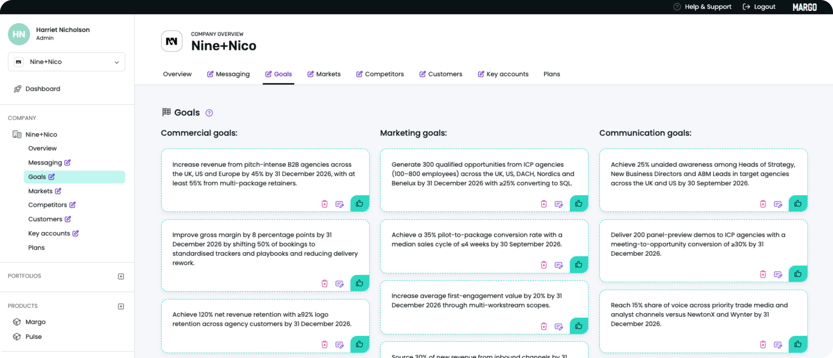Edit the 200 panel-preview demos goal
Viewport: 833px width, 358px height.
click(x=778, y=275)
